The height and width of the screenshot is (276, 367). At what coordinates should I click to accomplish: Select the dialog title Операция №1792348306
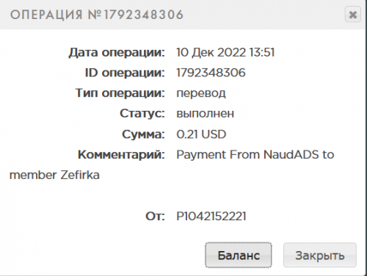(x=97, y=15)
